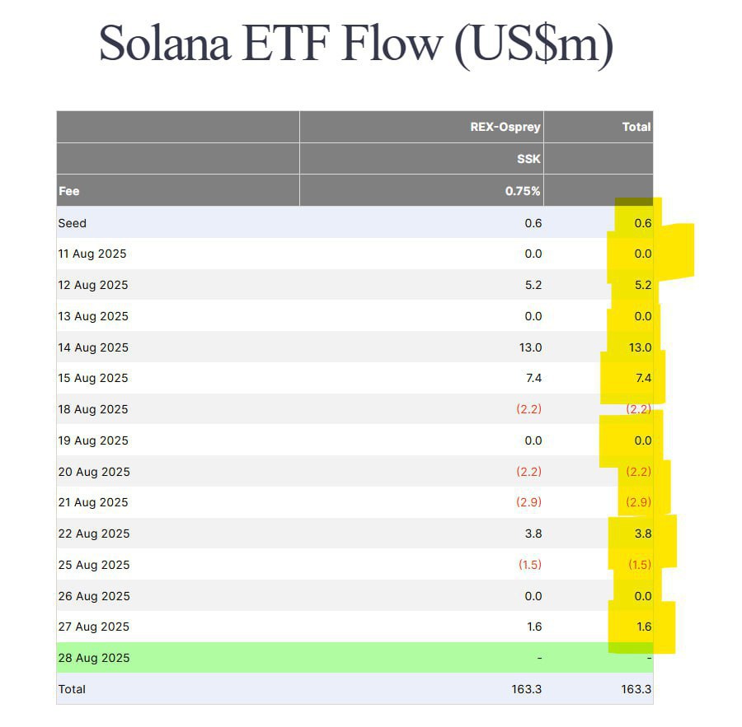This screenshot has height=727, width=742.
Task: Click the Seed row label
Action: 73,223
